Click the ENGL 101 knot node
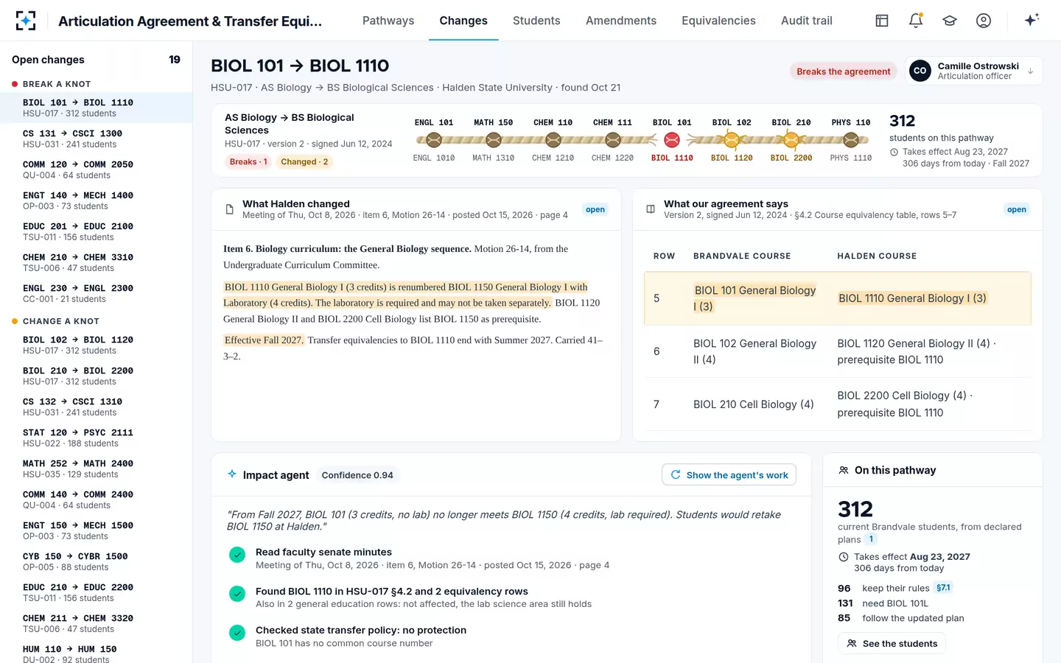The image size is (1061, 663). pyautogui.click(x=434, y=139)
